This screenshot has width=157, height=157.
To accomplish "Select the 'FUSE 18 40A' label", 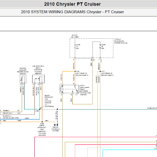I will point(78,46).
